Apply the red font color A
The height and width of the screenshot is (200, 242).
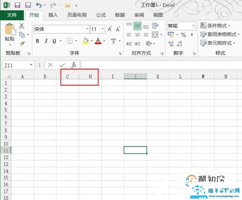click(98, 41)
